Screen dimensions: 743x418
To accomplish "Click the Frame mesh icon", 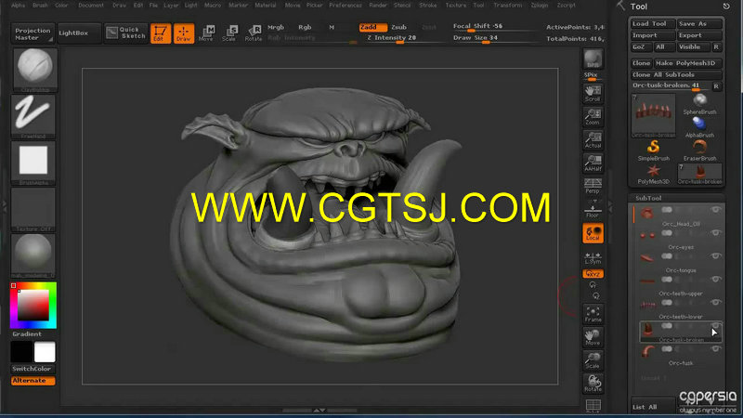I will click(593, 314).
